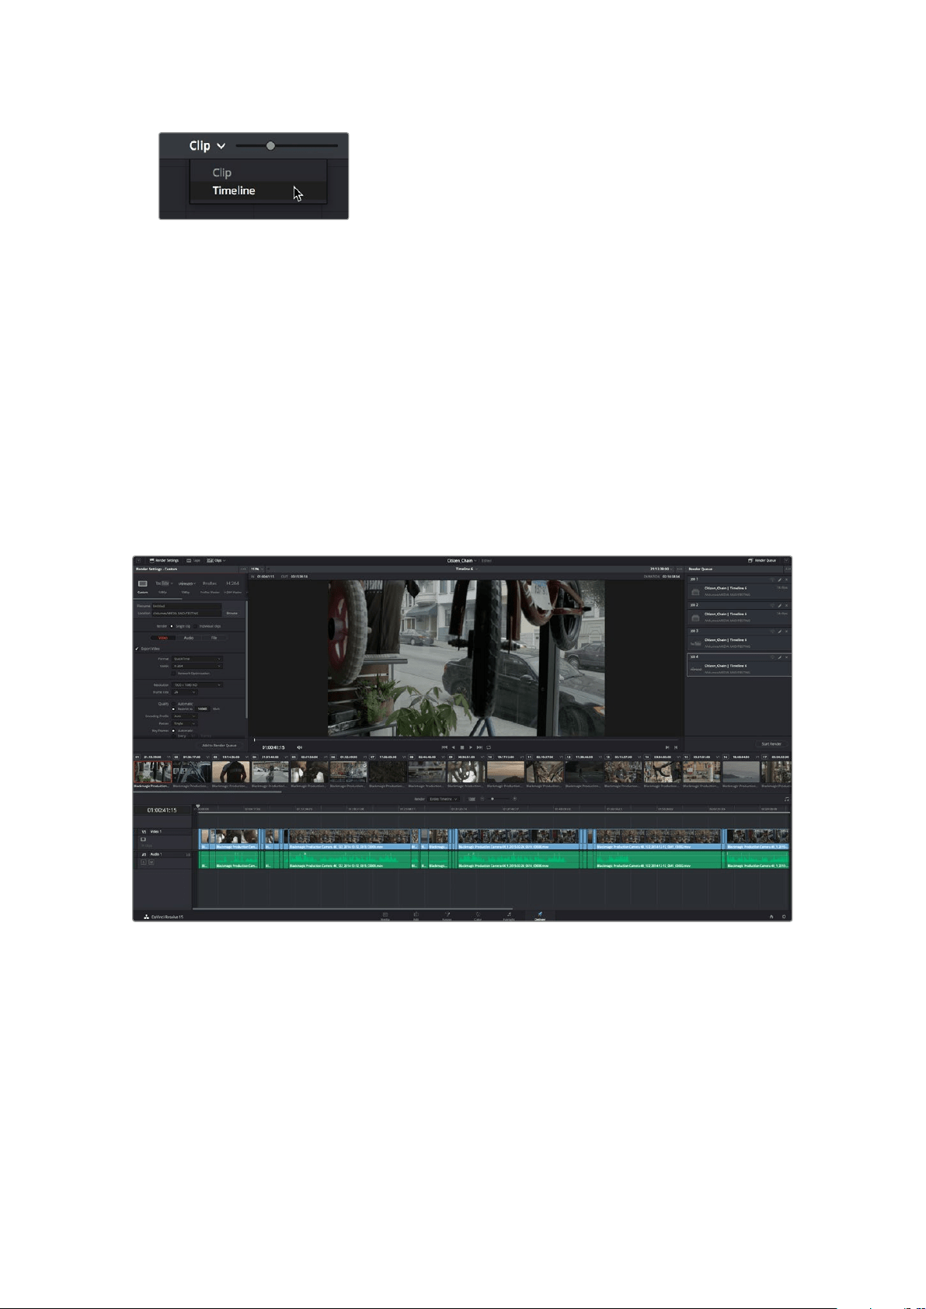The height and width of the screenshot is (1309, 926).
Task: Click the Location path field
Action: tap(186, 613)
